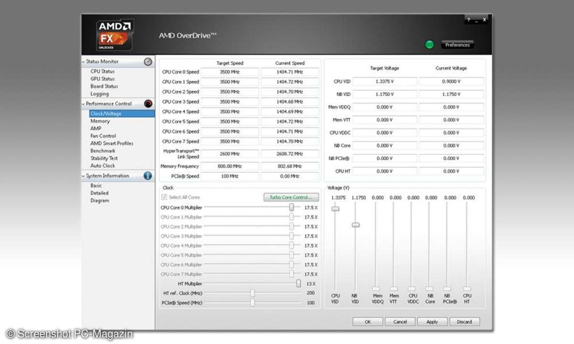
Task: Click the Mem VDDQ target voltage field
Action: click(385, 107)
